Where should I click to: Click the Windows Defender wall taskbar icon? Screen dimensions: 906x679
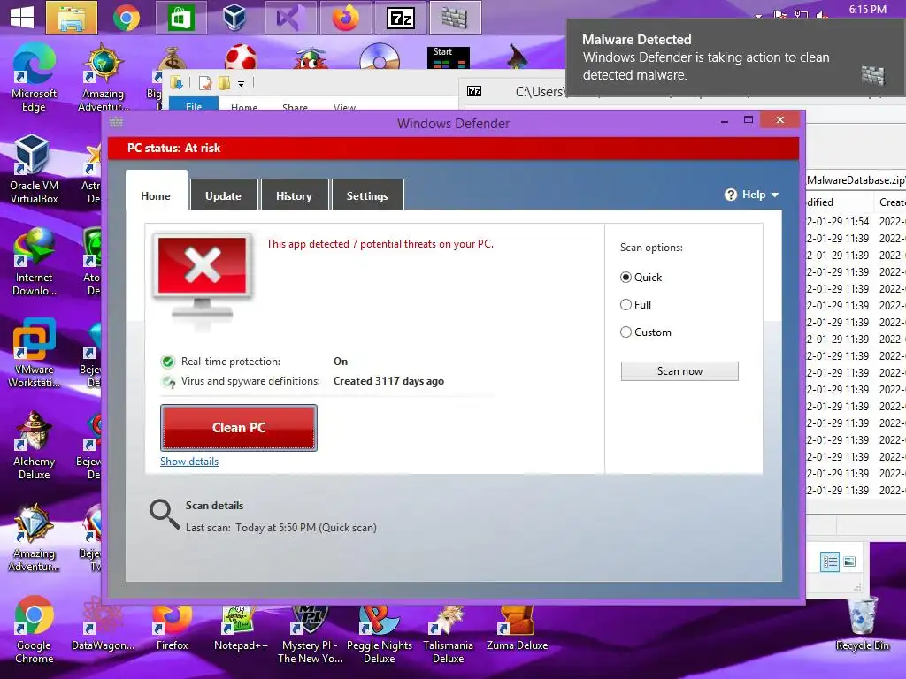tap(455, 18)
